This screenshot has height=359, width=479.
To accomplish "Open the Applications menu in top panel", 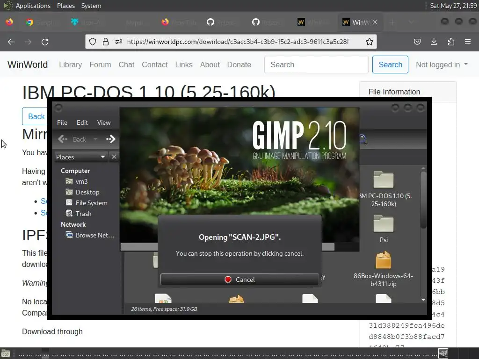I will (33, 6).
